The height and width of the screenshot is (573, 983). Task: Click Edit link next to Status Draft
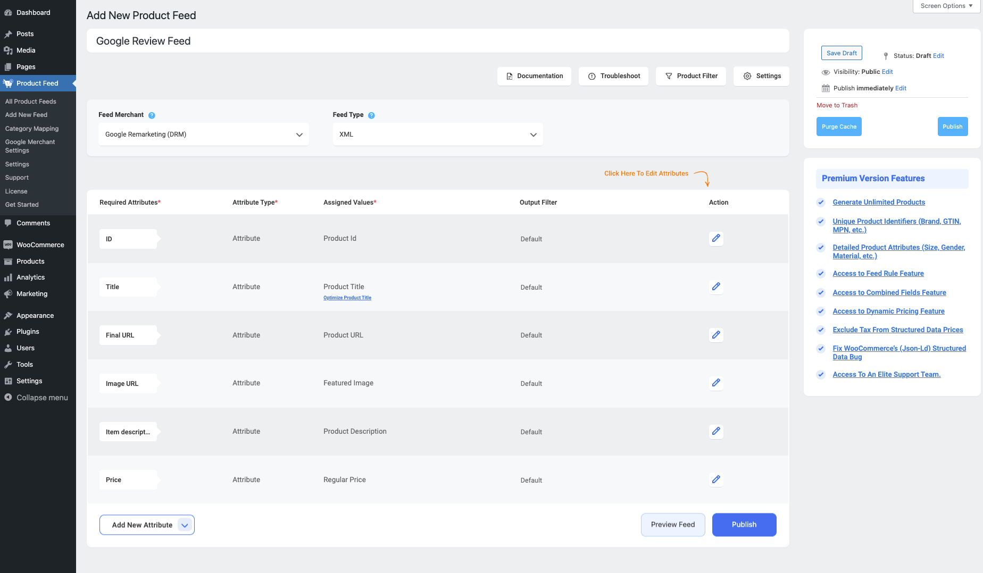(938, 56)
